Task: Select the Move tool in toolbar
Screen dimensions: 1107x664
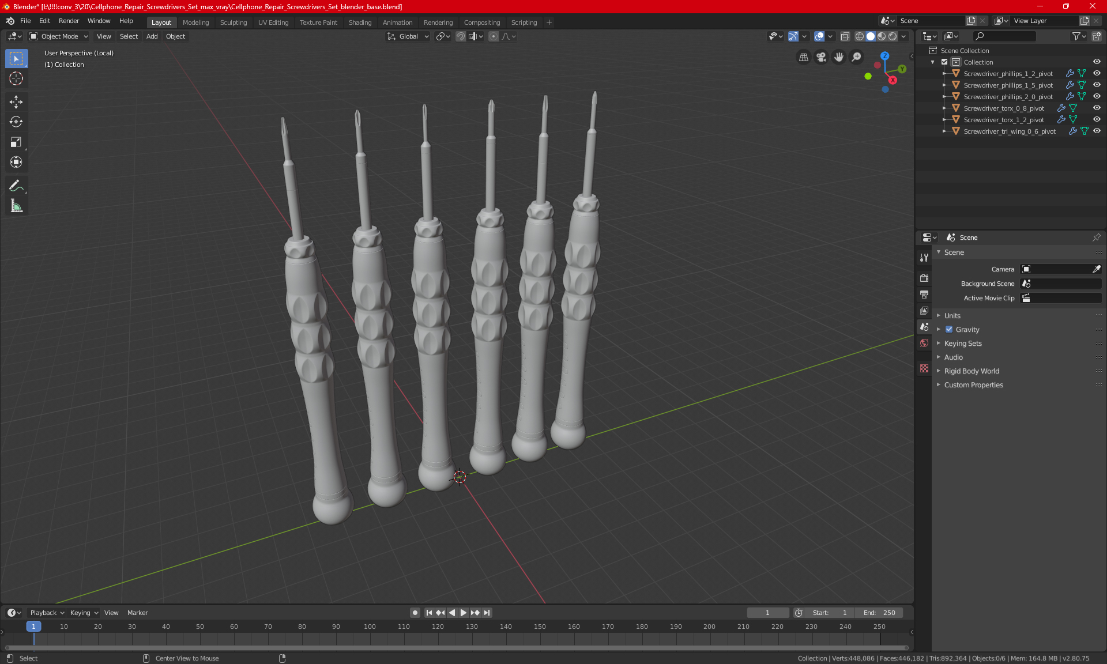Action: pyautogui.click(x=16, y=102)
